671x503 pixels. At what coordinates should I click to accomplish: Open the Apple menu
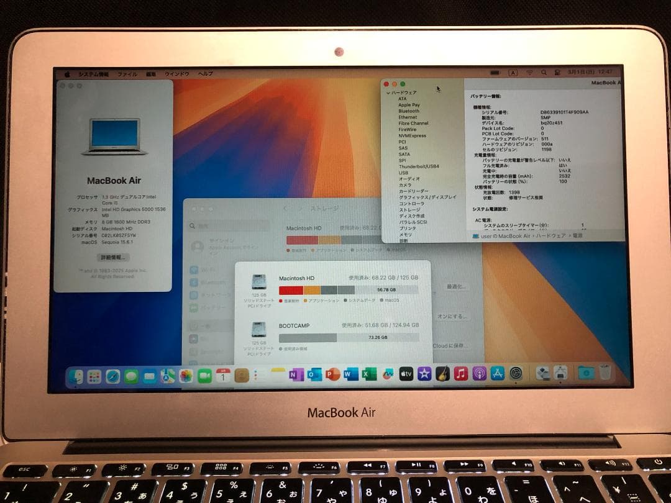[67, 75]
